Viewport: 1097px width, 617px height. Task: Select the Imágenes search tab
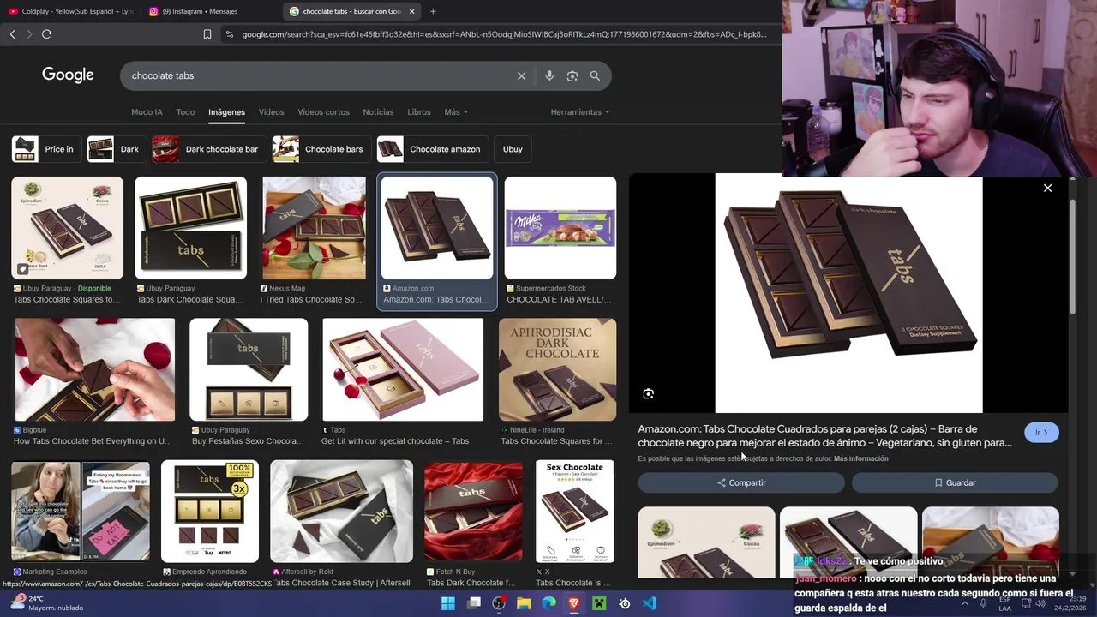tap(226, 112)
